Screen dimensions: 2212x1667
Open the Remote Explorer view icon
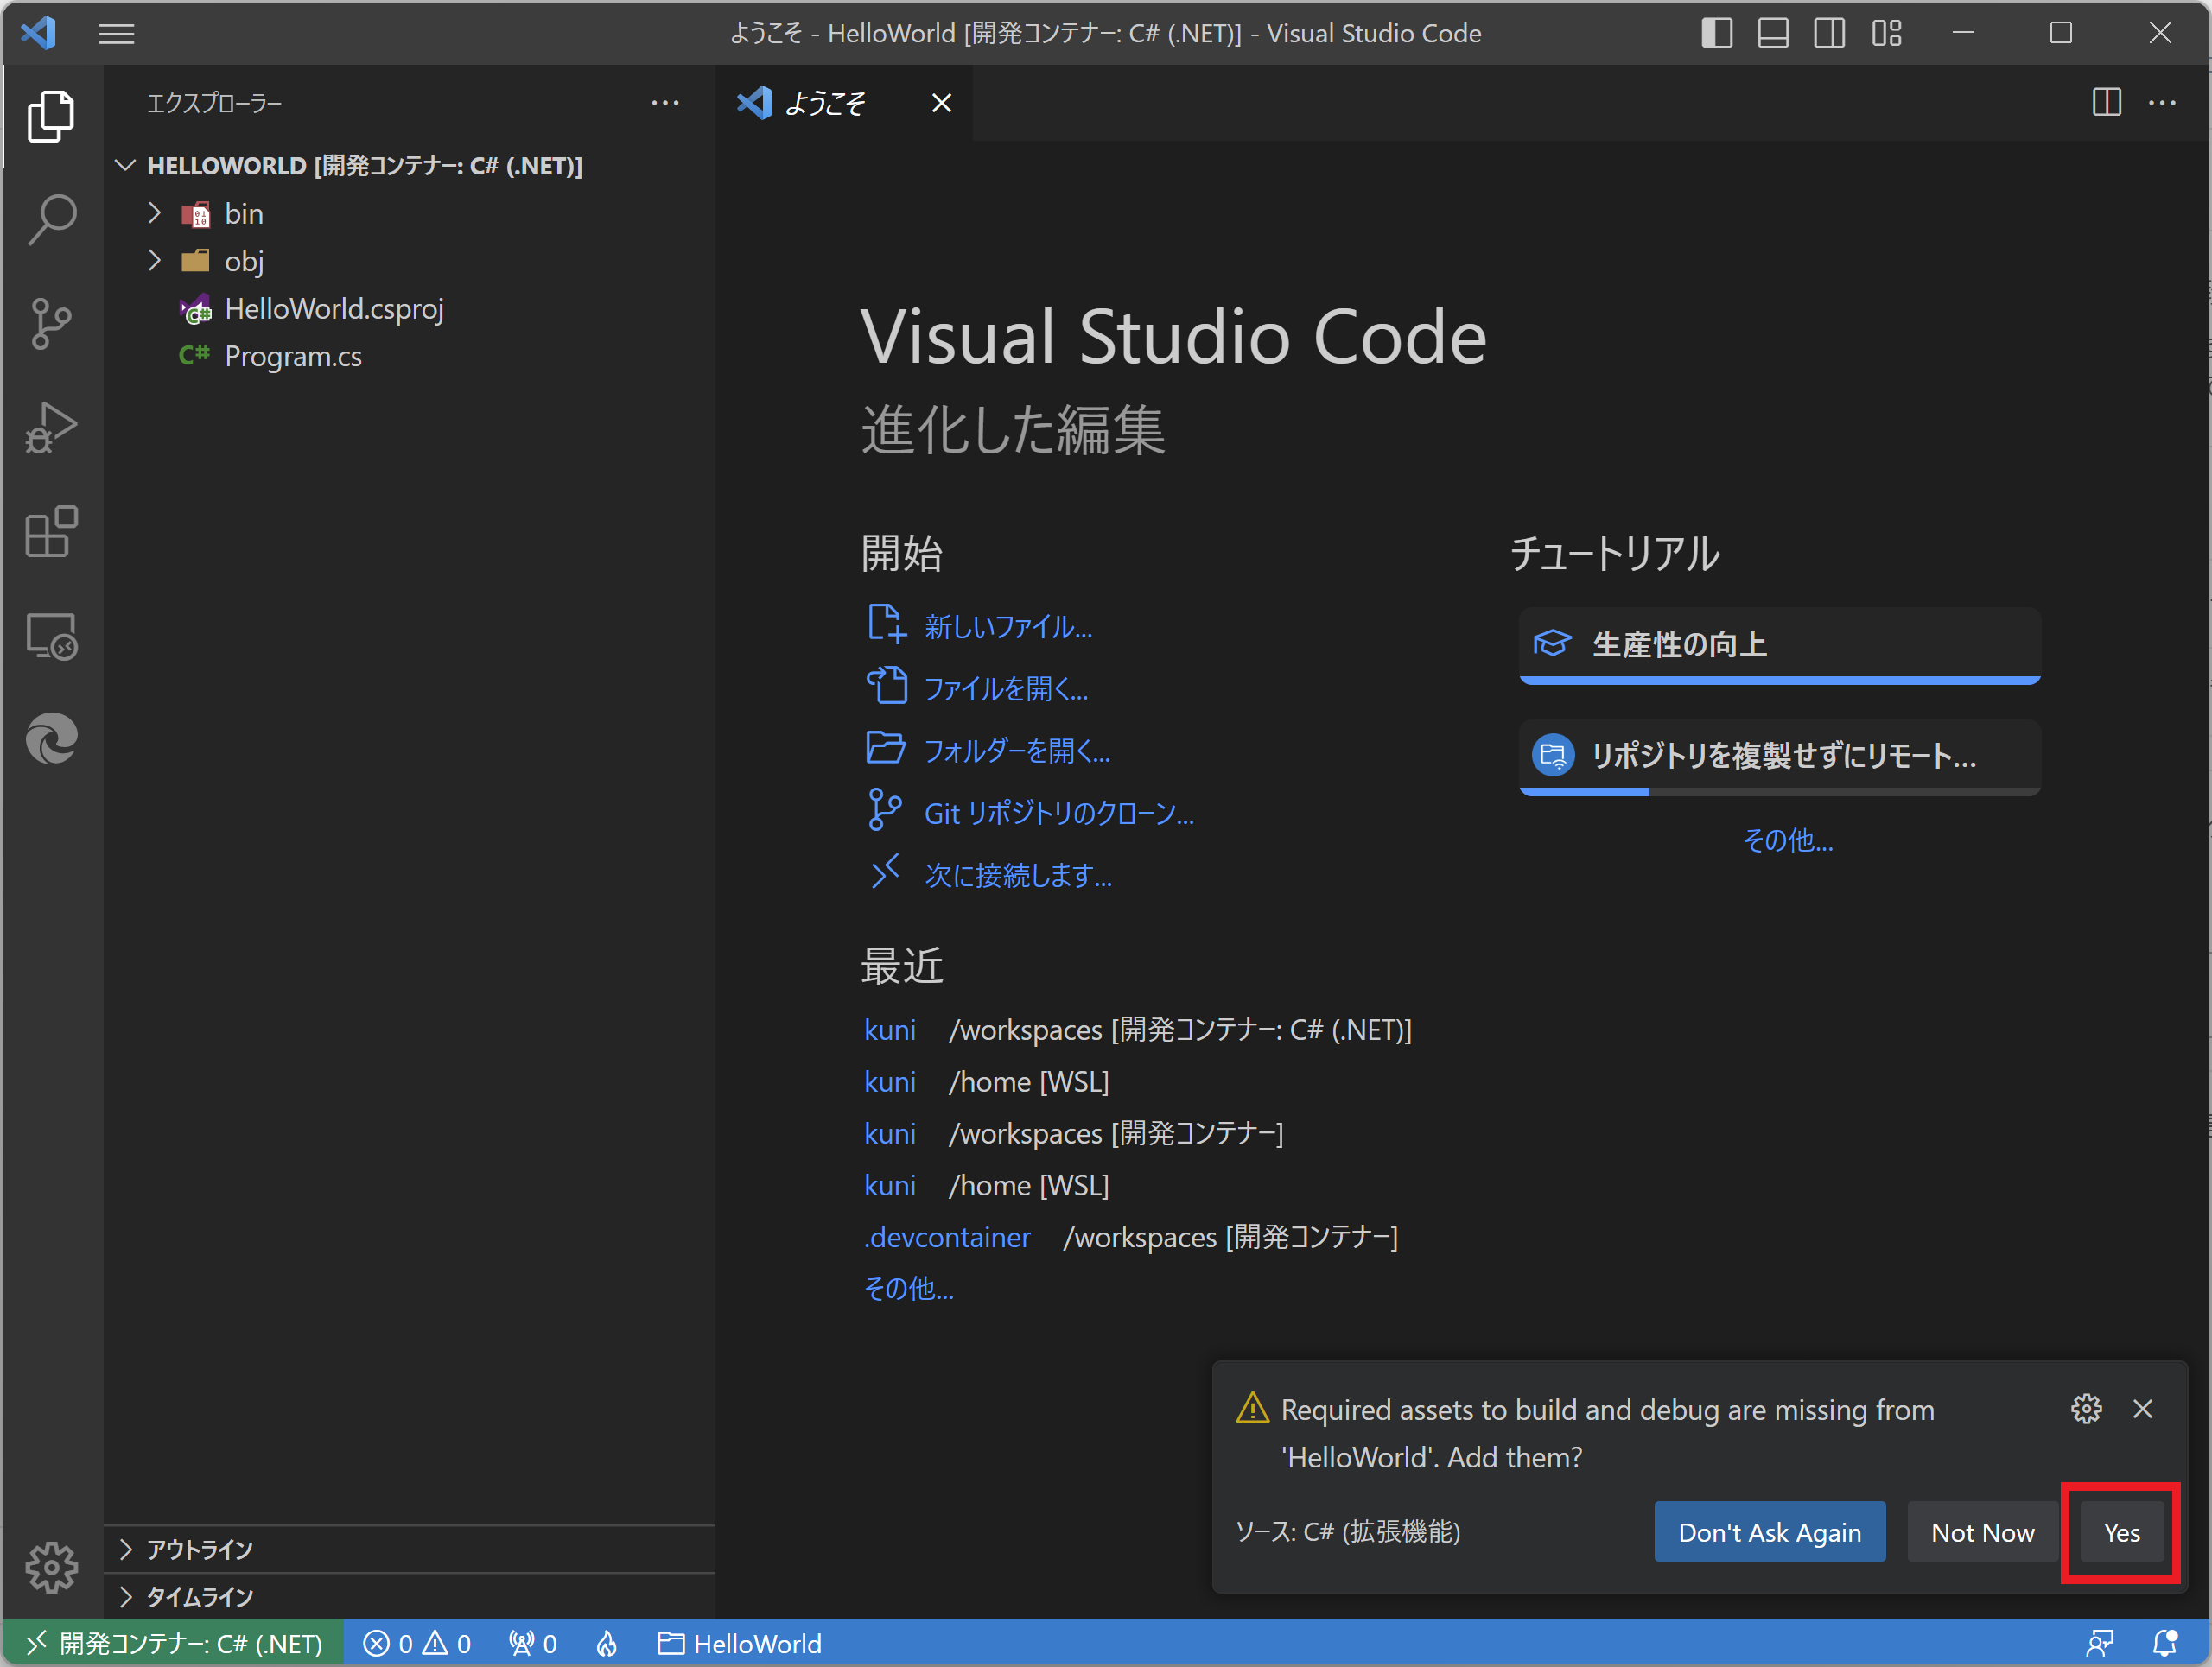(x=51, y=636)
